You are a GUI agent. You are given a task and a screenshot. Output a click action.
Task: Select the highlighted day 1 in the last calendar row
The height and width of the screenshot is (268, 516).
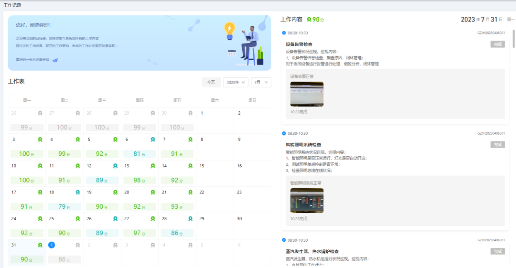pos(52,245)
